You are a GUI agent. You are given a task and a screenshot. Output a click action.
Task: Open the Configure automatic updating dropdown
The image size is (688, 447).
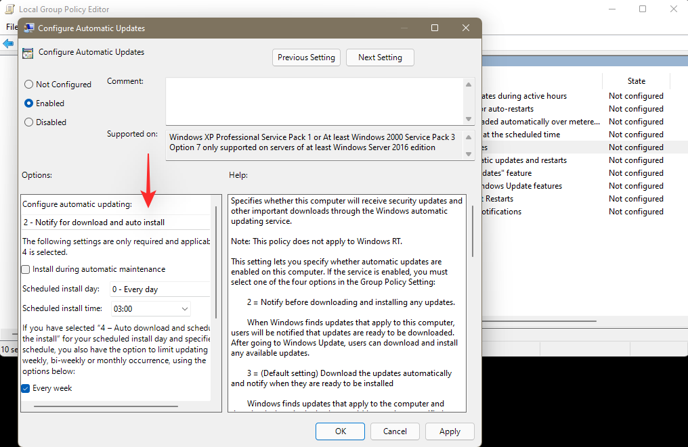pyautogui.click(x=116, y=222)
